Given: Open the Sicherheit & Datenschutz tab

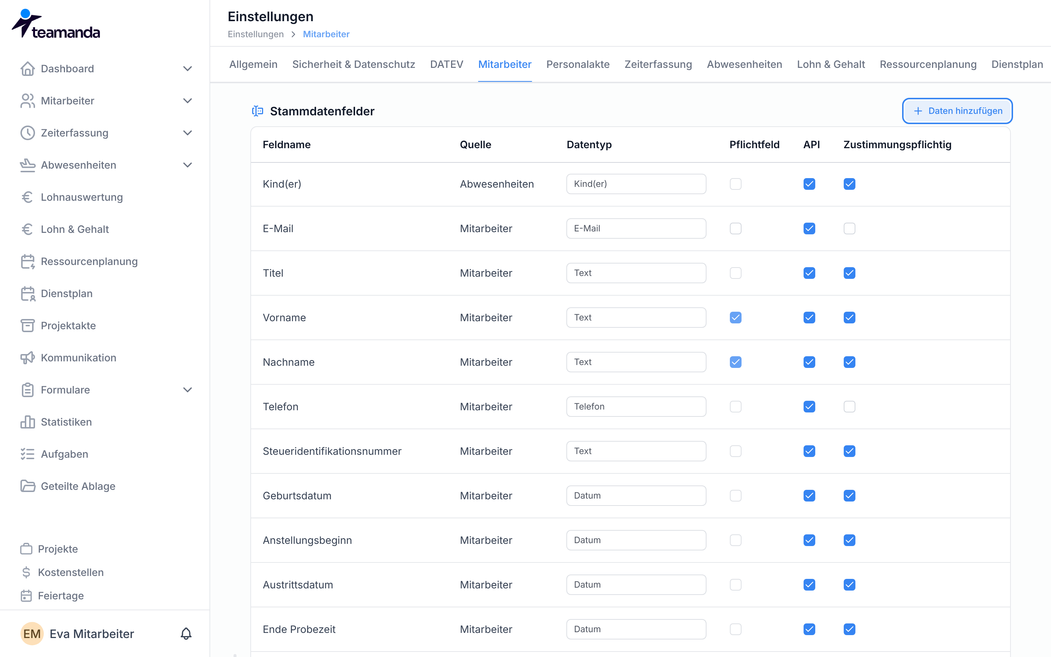Looking at the screenshot, I should click(354, 64).
